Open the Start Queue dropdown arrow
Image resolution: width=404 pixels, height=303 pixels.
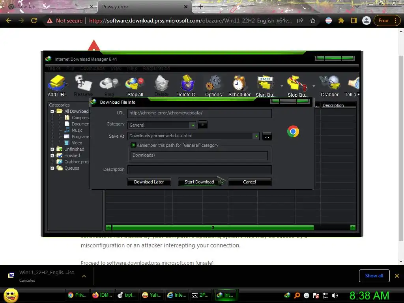[282, 86]
